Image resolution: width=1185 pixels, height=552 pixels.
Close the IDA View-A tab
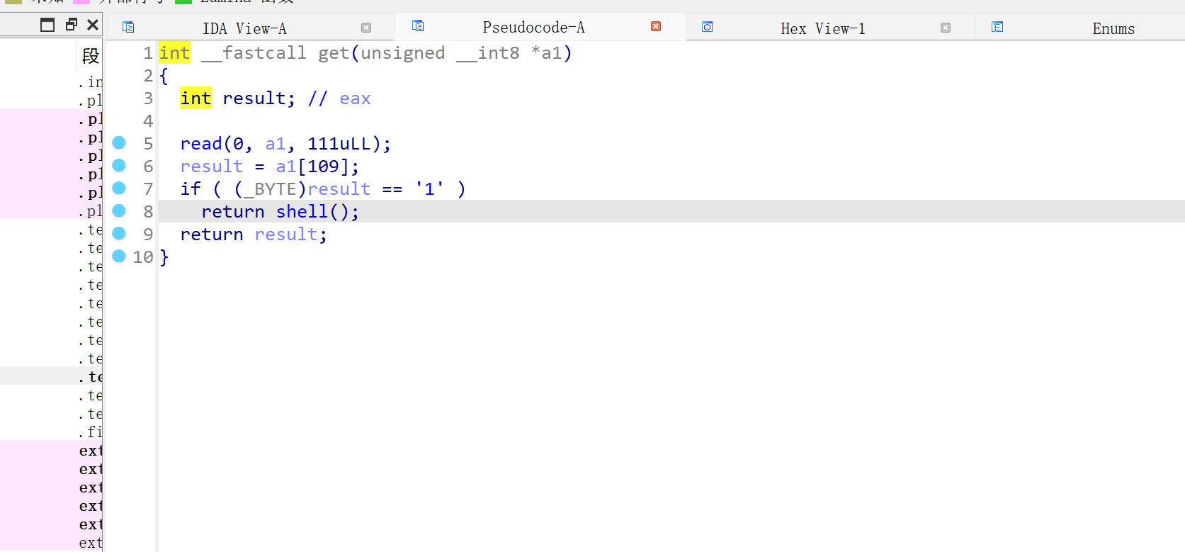point(366,28)
